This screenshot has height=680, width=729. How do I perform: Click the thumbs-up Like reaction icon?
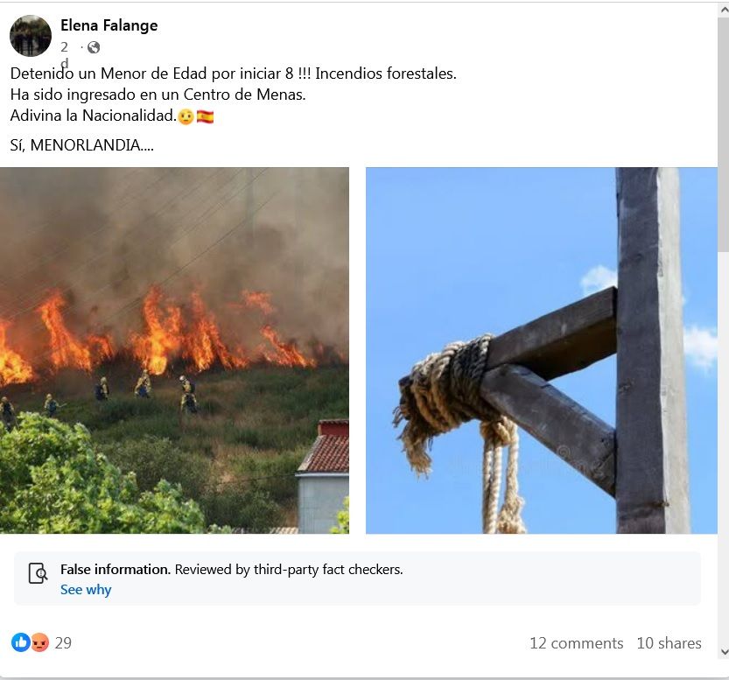pyautogui.click(x=20, y=642)
